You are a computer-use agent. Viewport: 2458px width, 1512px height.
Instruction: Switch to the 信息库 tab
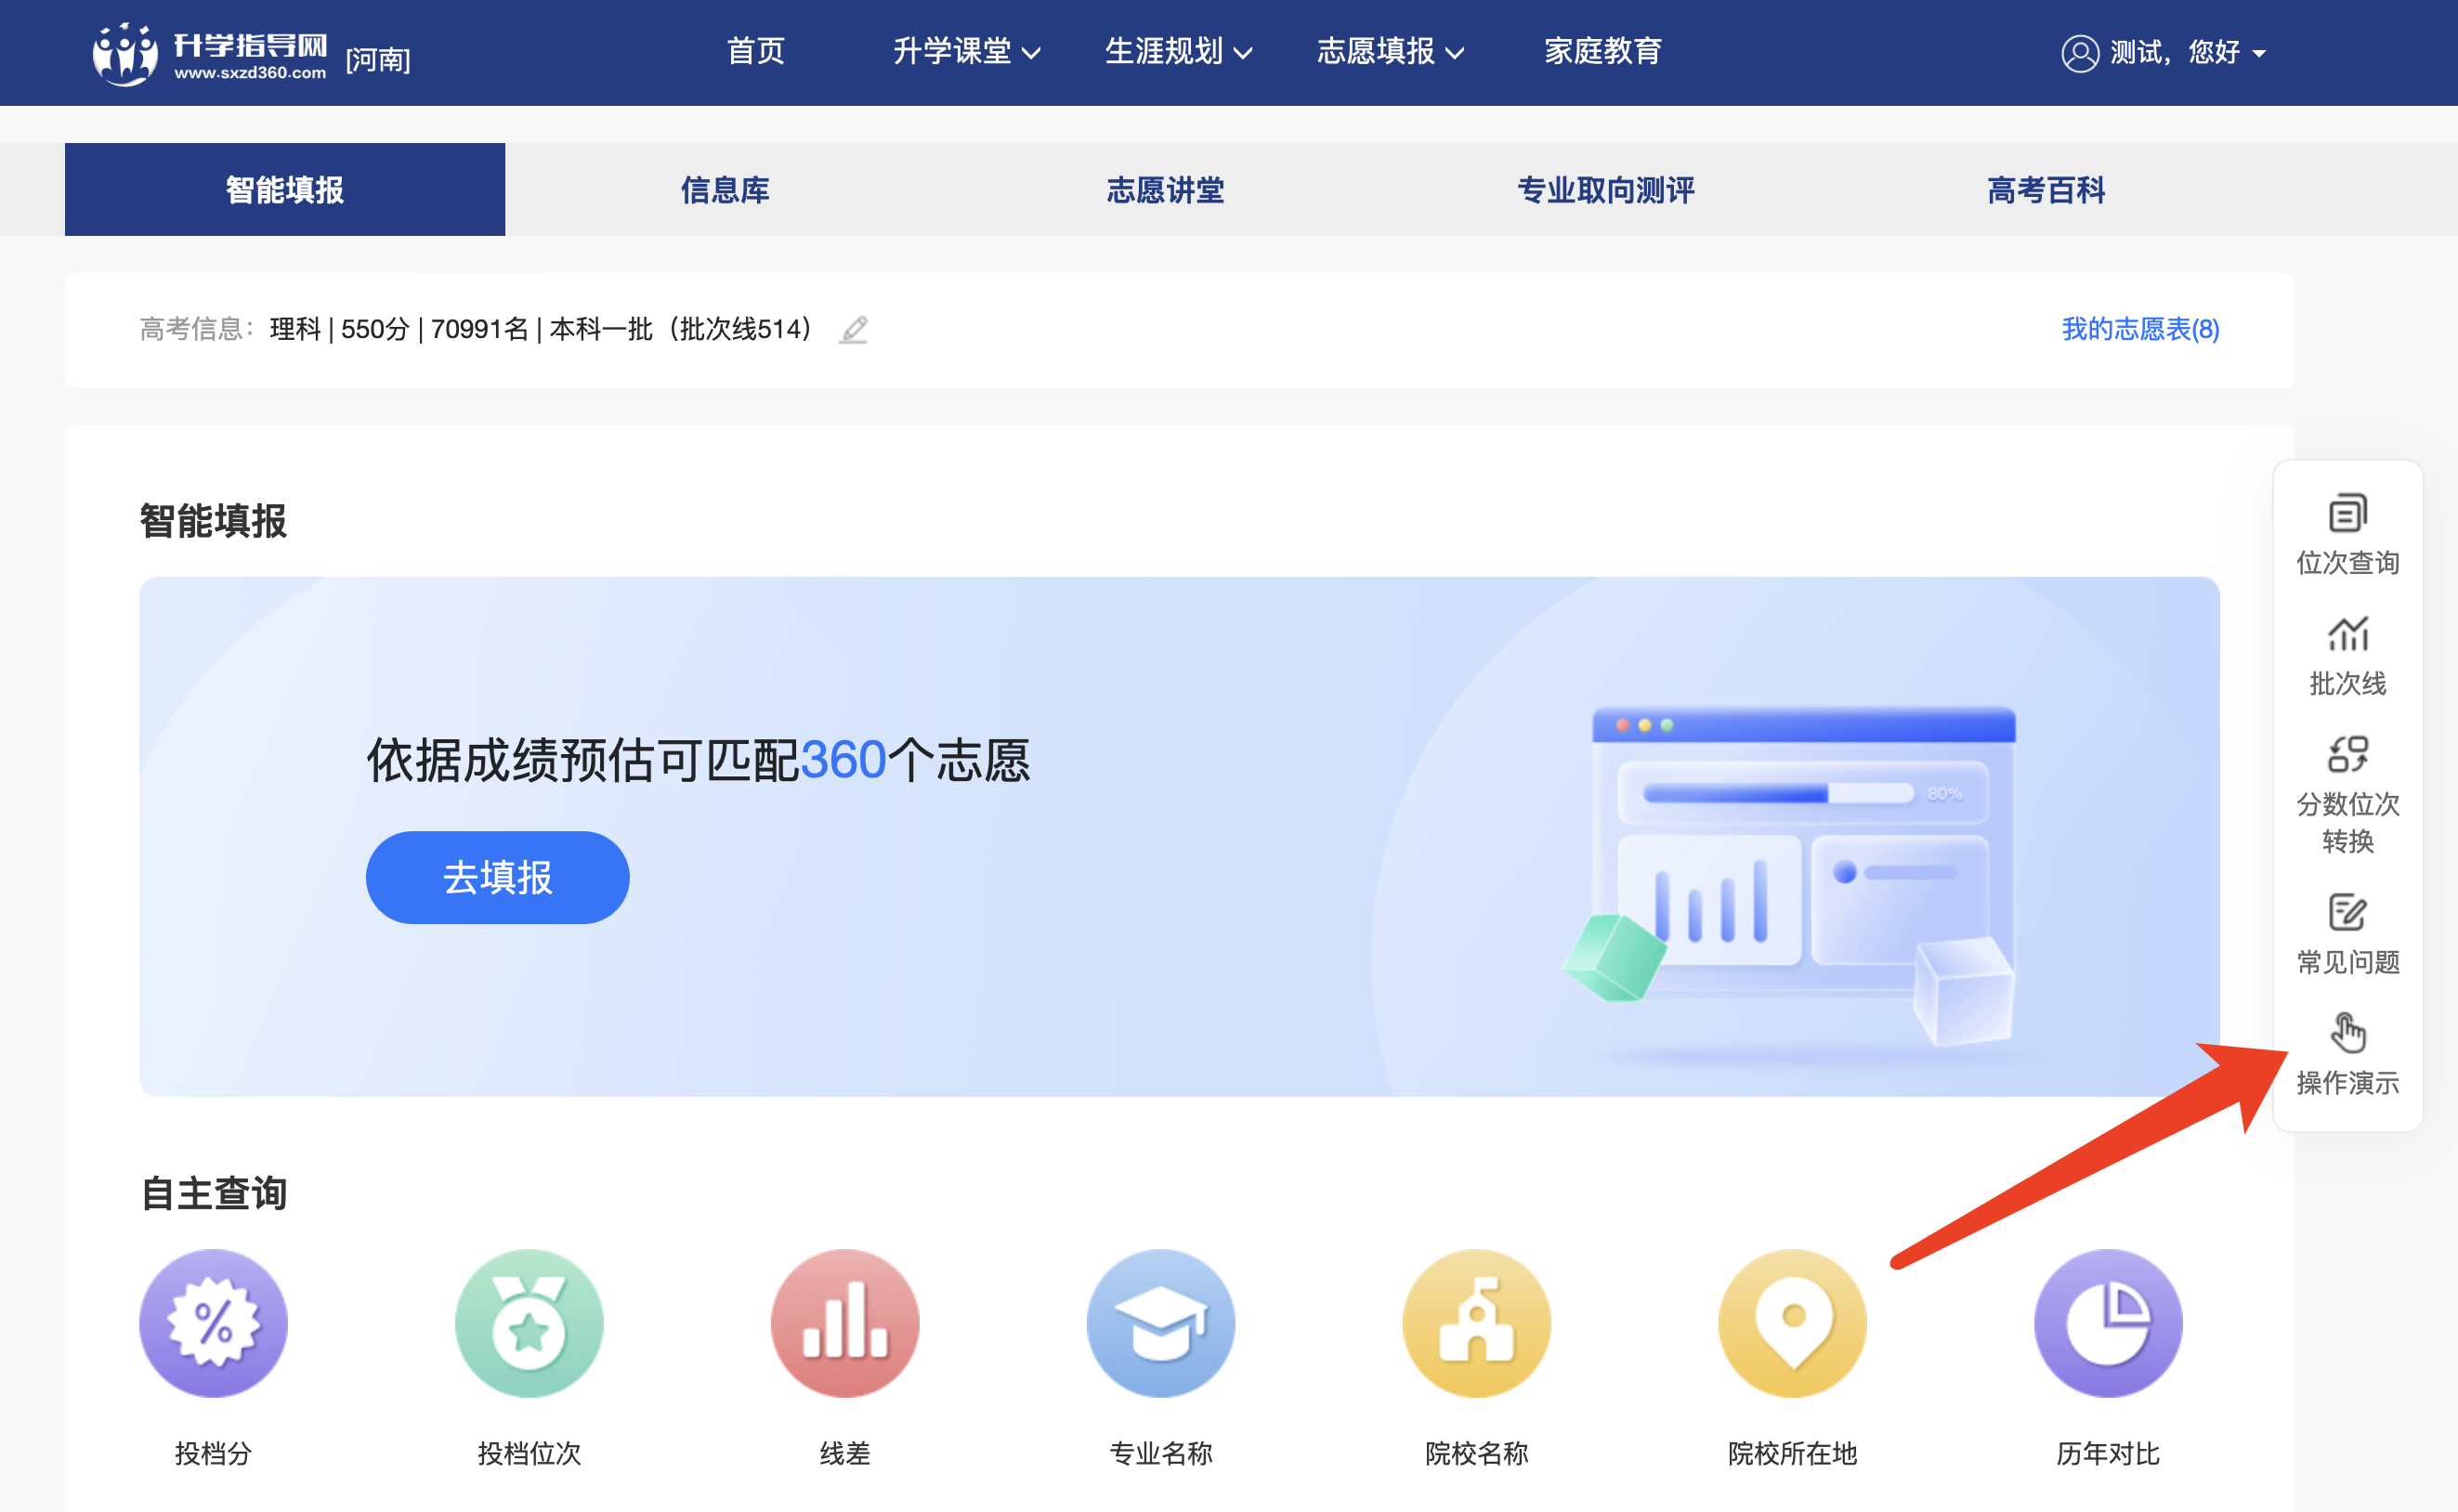coord(725,190)
